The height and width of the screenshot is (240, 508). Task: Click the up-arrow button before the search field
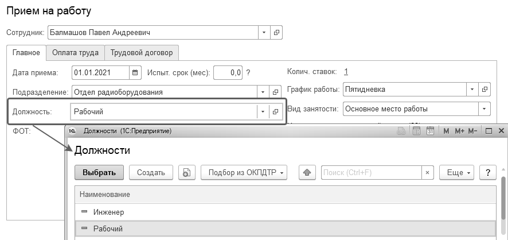click(307, 172)
